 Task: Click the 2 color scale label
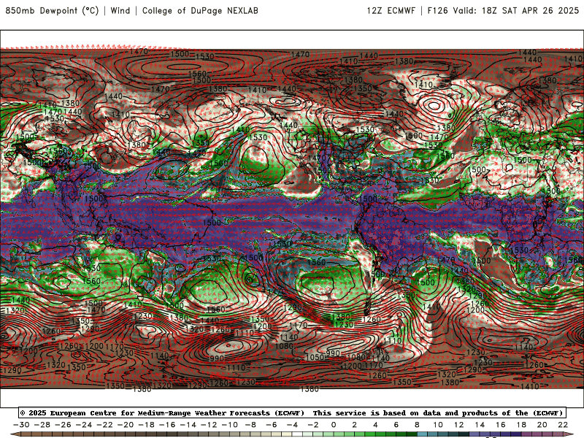click(x=355, y=425)
